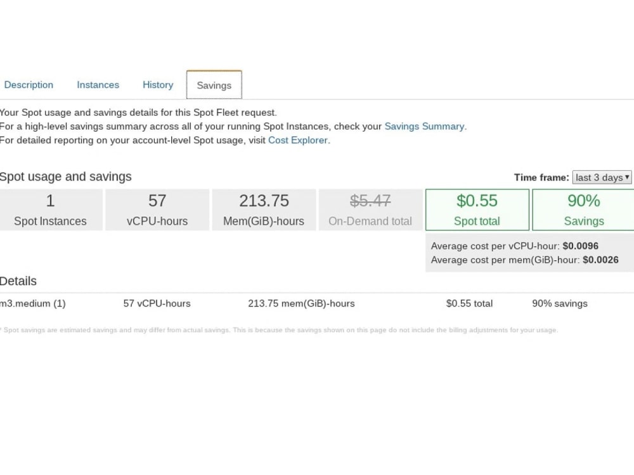634x475 pixels.
Task: Click the 90% Savings tile
Action: (x=583, y=210)
